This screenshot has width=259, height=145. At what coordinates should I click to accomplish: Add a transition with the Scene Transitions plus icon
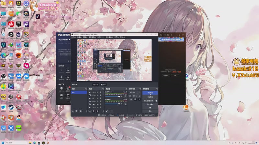coord(131,99)
